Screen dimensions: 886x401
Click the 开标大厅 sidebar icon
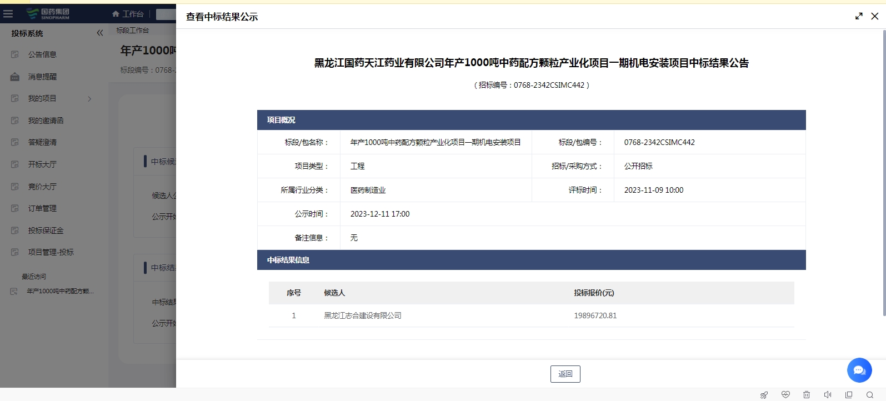[15, 164]
